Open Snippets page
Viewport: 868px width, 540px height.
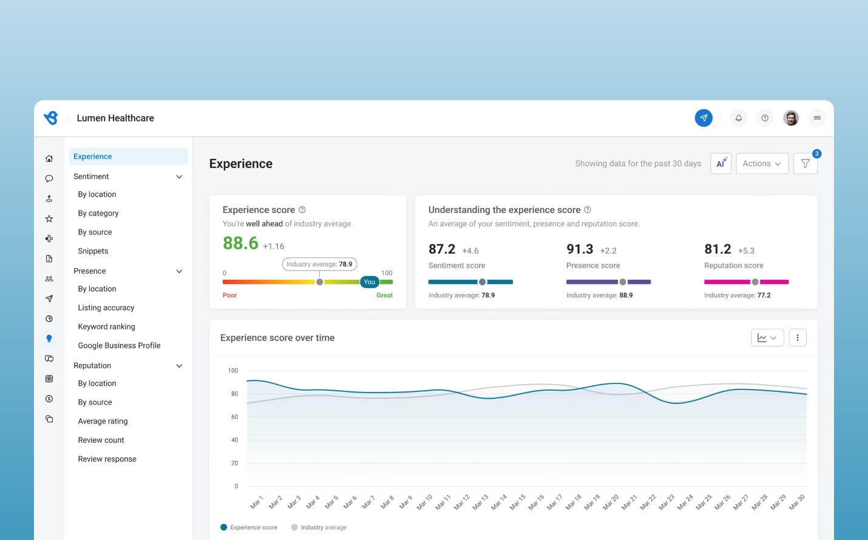[x=93, y=251]
